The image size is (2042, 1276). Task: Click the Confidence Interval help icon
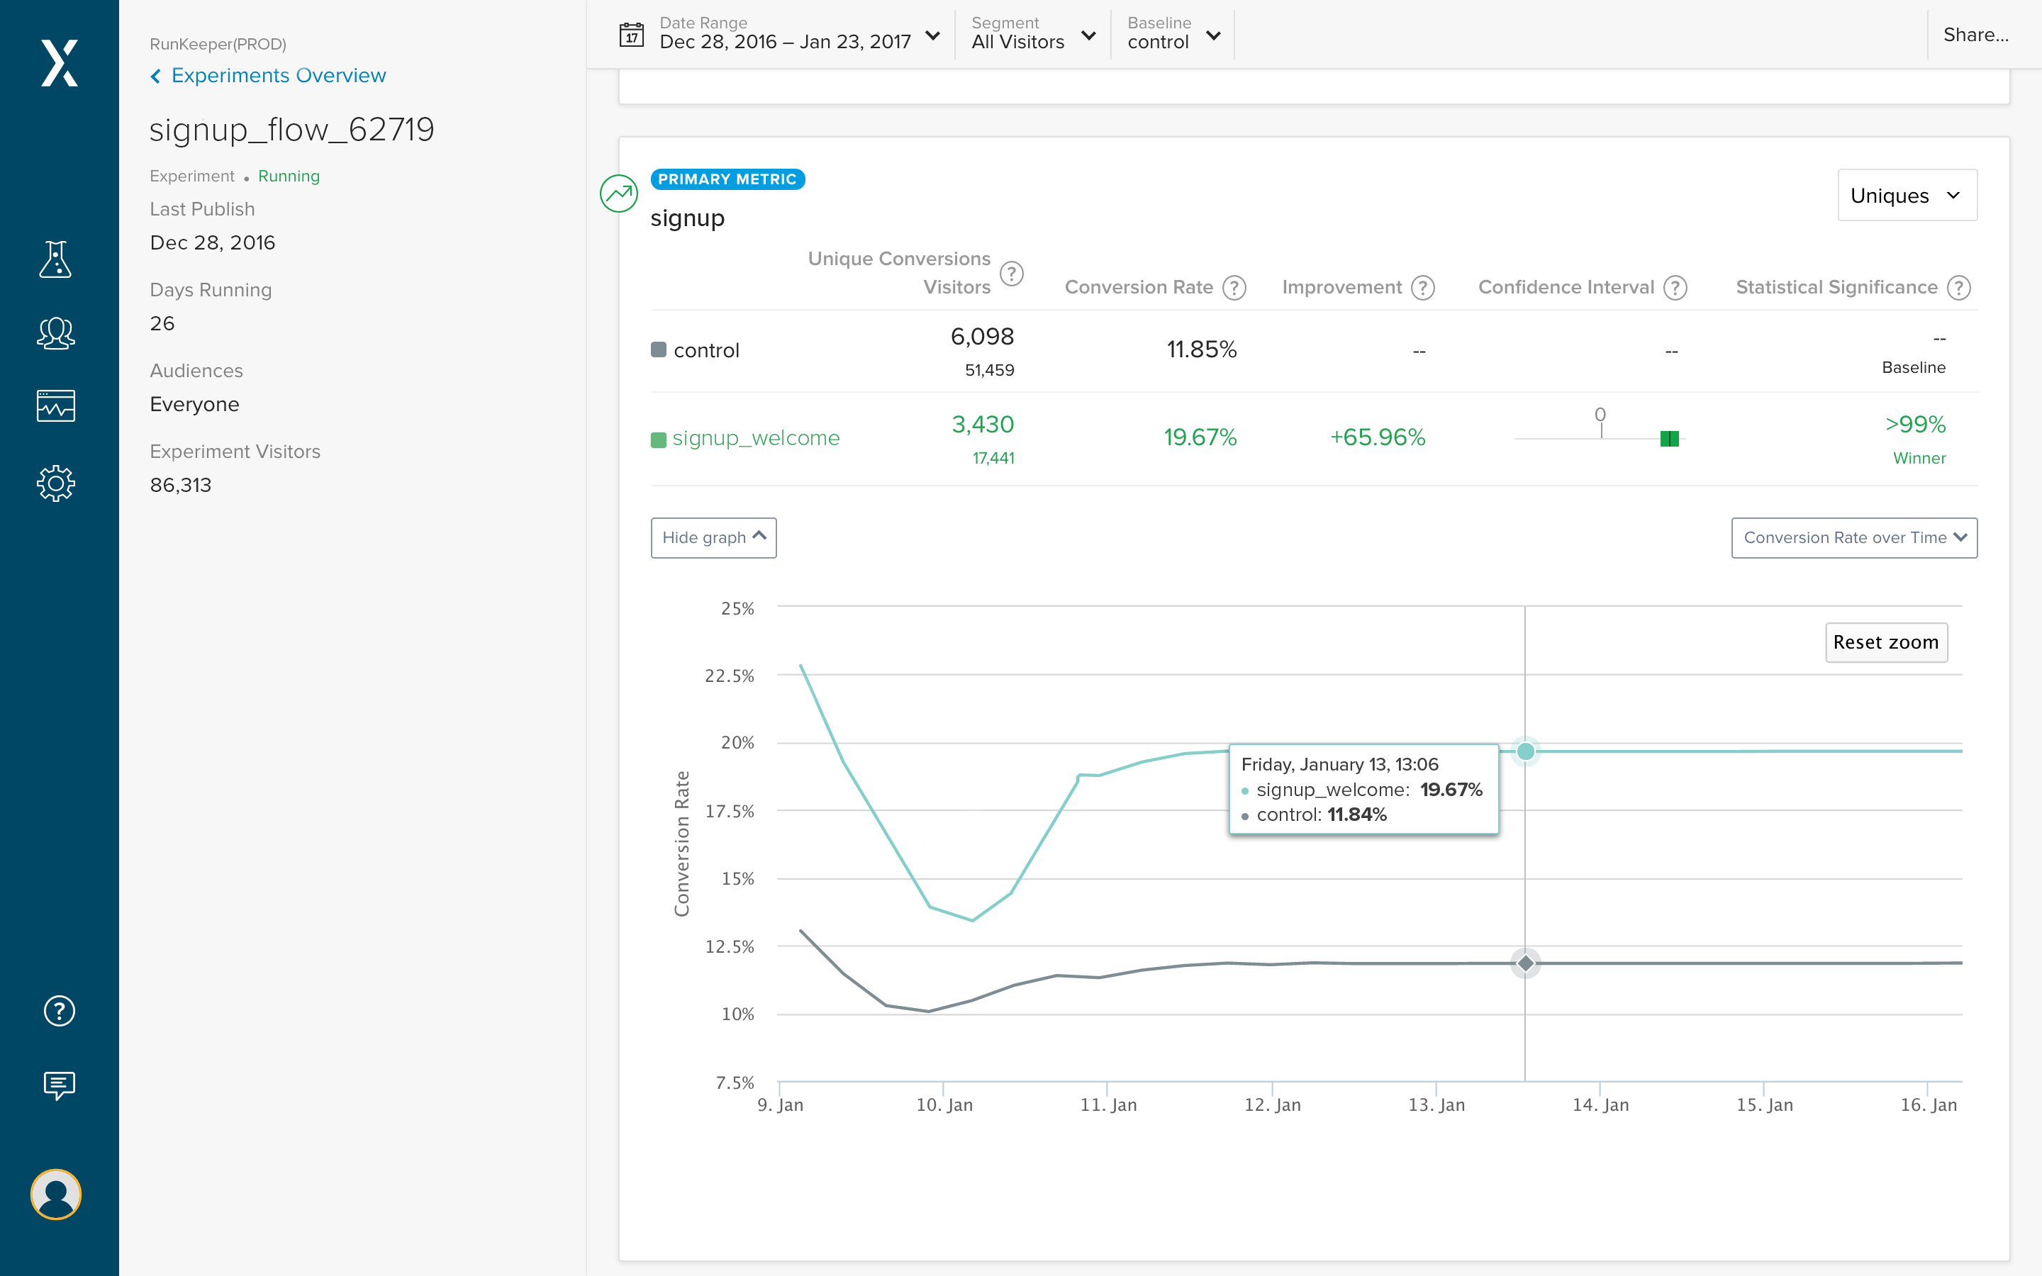point(1675,288)
